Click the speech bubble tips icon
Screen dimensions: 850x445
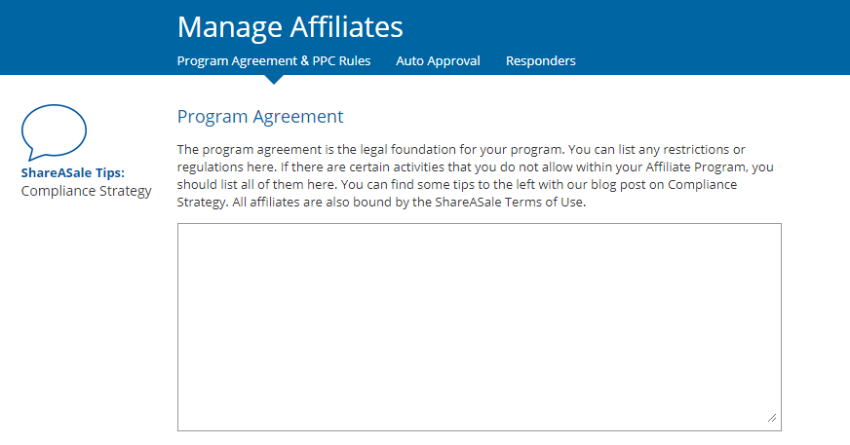pos(54,132)
